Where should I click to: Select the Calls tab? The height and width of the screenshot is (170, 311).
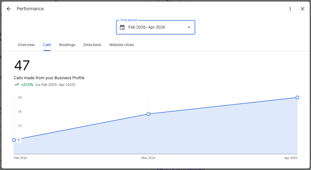(x=47, y=45)
